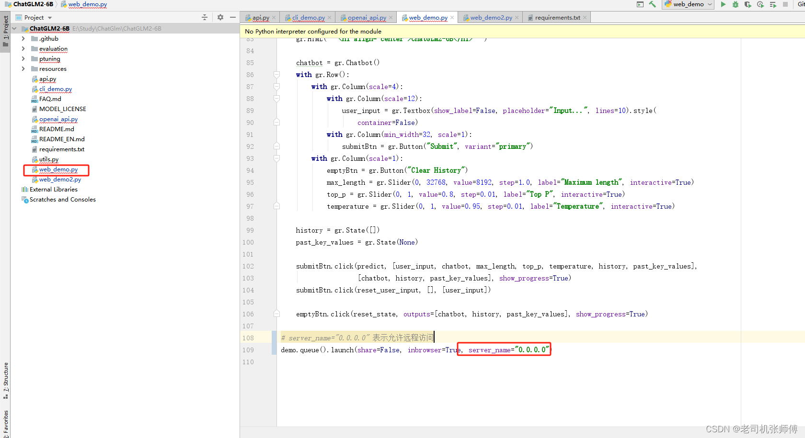
Task: Select MODEL_LICENSE in the project tree
Action: click(x=63, y=109)
